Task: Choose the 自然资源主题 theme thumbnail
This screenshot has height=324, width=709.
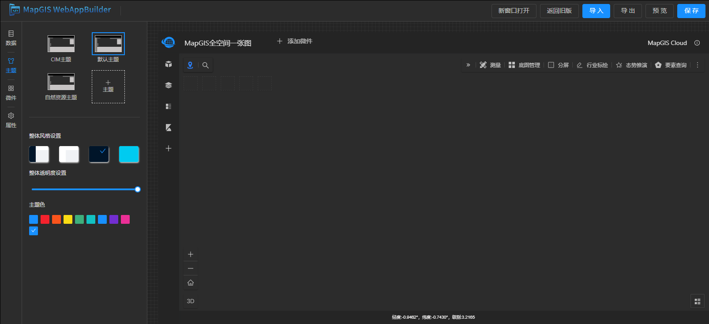Action: point(61,82)
